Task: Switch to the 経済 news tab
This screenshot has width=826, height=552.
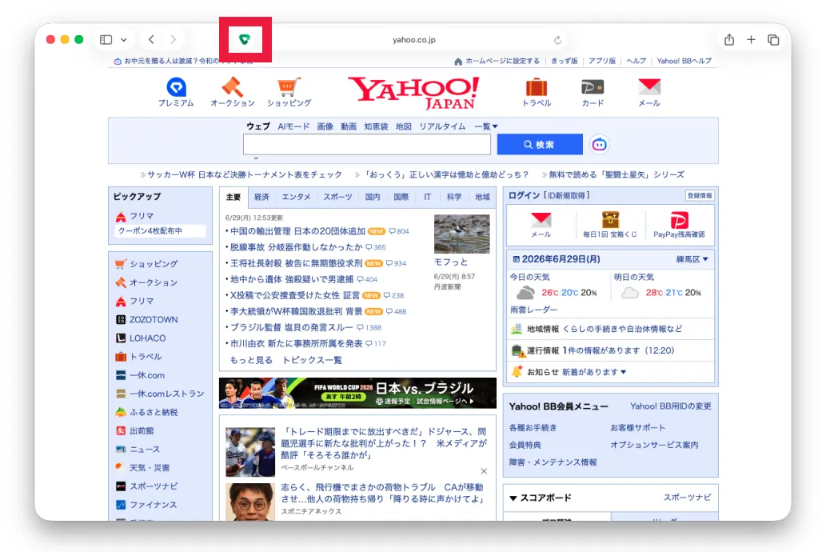Action: [261, 197]
